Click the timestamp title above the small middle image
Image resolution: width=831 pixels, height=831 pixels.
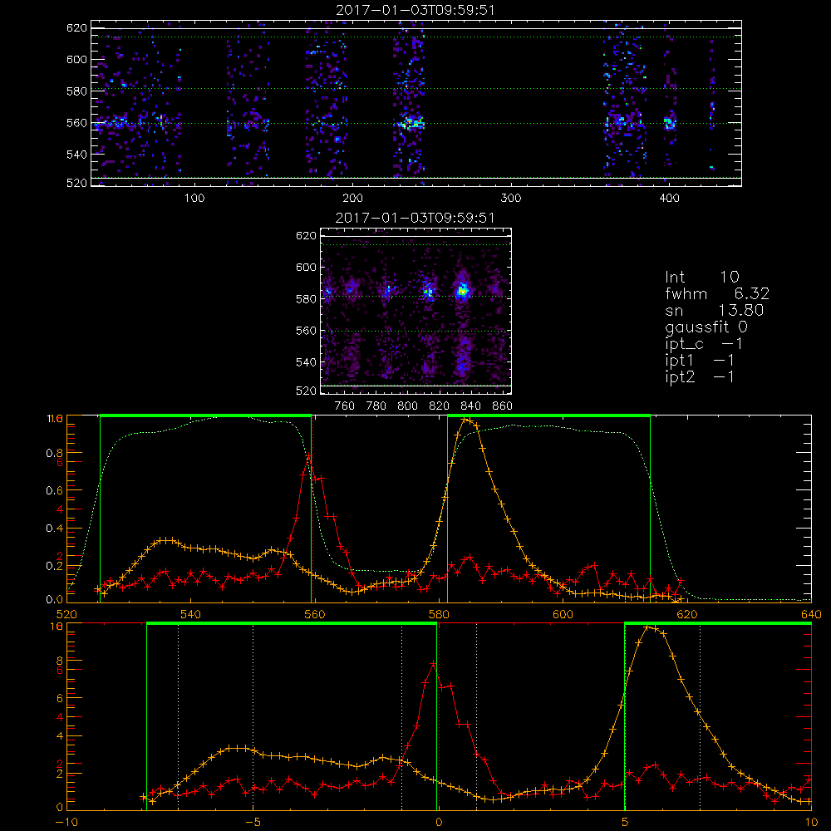(x=415, y=218)
